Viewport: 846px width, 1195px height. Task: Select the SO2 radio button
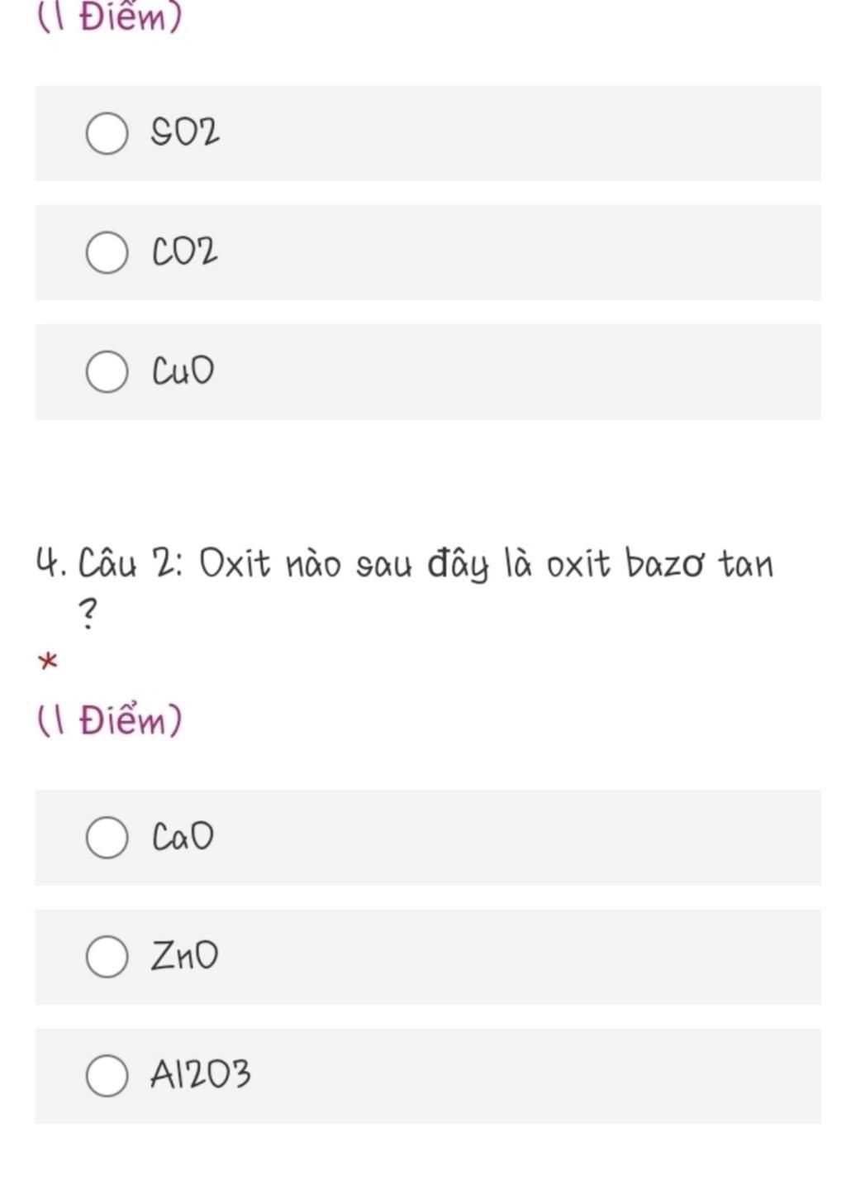coord(107,133)
